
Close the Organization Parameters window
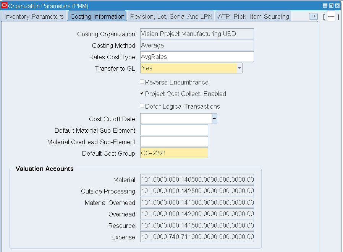pyautogui.click(x=337, y=6)
